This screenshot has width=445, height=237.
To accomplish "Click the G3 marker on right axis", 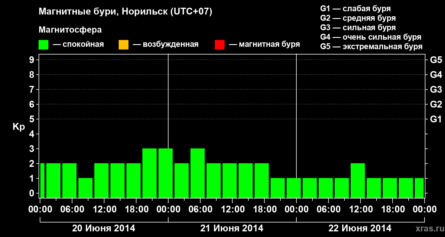I will [x=436, y=90].
